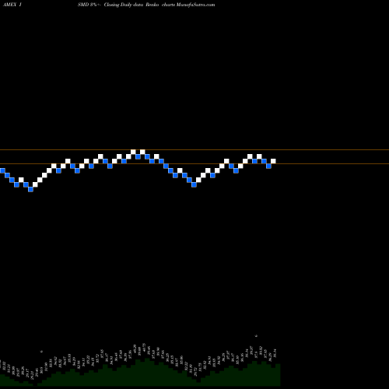Click the lower orange horizontal level line
This screenshot has height=389, width=389.
tap(194, 163)
